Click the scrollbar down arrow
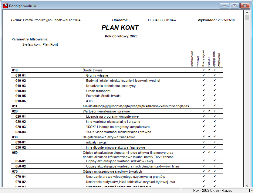This screenshot has height=193, width=253. [247, 186]
